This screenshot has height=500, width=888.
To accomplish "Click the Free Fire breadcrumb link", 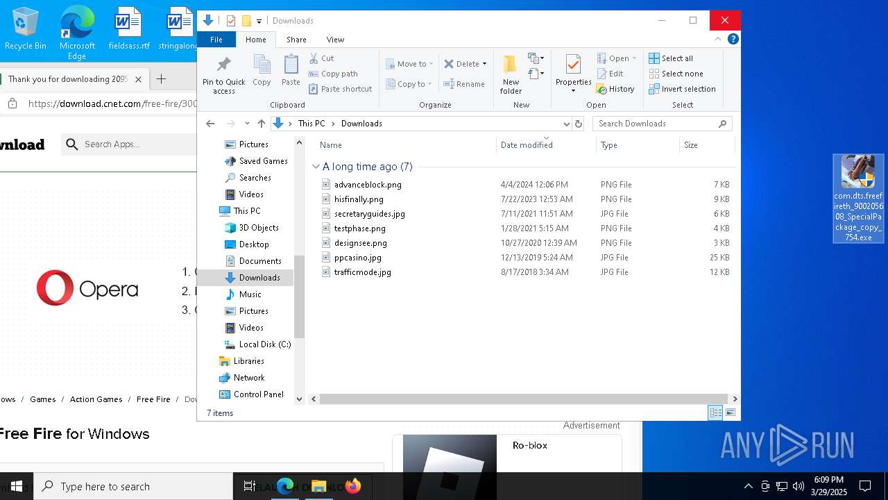I will coord(153,399).
